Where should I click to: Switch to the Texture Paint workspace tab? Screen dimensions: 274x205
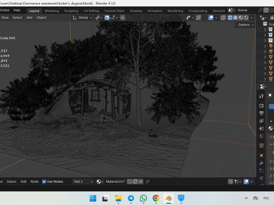pyautogui.click(x=114, y=11)
